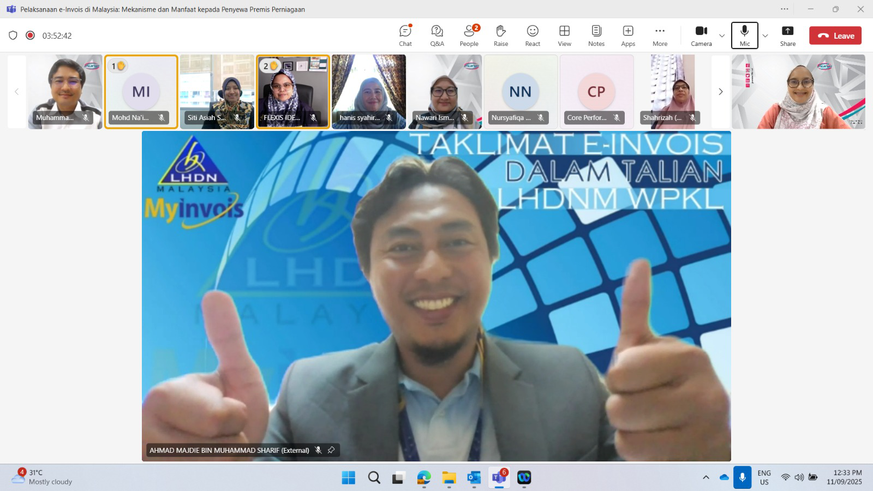Toggle the Mic mute button
Image resolution: width=873 pixels, height=491 pixels.
(x=744, y=35)
